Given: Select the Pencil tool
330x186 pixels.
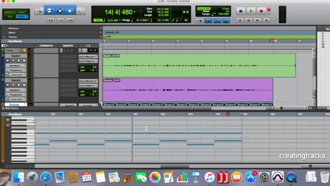Looking at the screenshot, I should pyautogui.click(x=81, y=11).
